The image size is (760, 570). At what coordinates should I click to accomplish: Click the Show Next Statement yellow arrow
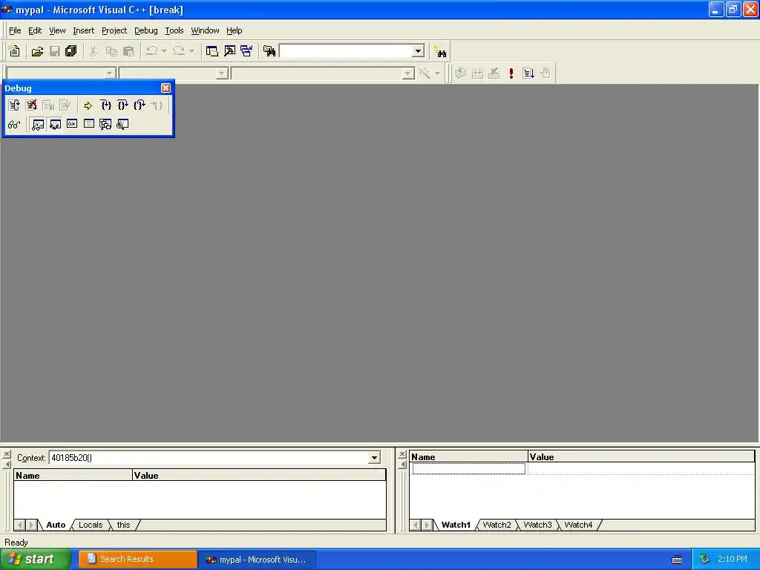point(88,105)
